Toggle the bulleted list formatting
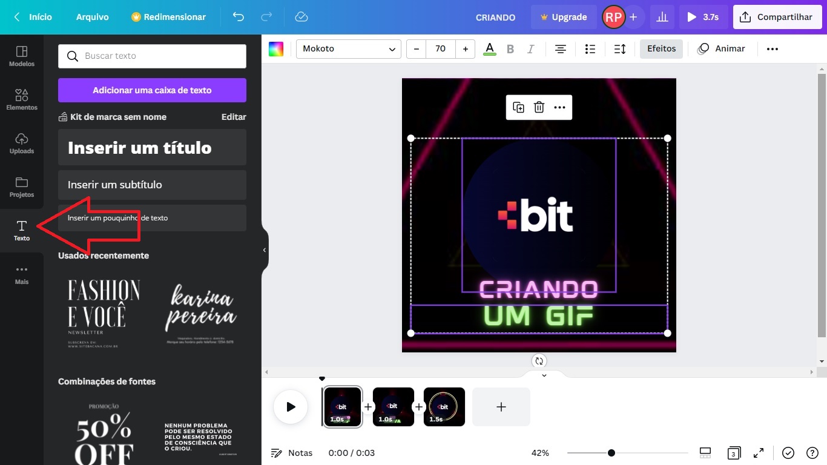This screenshot has height=465, width=827. point(590,48)
